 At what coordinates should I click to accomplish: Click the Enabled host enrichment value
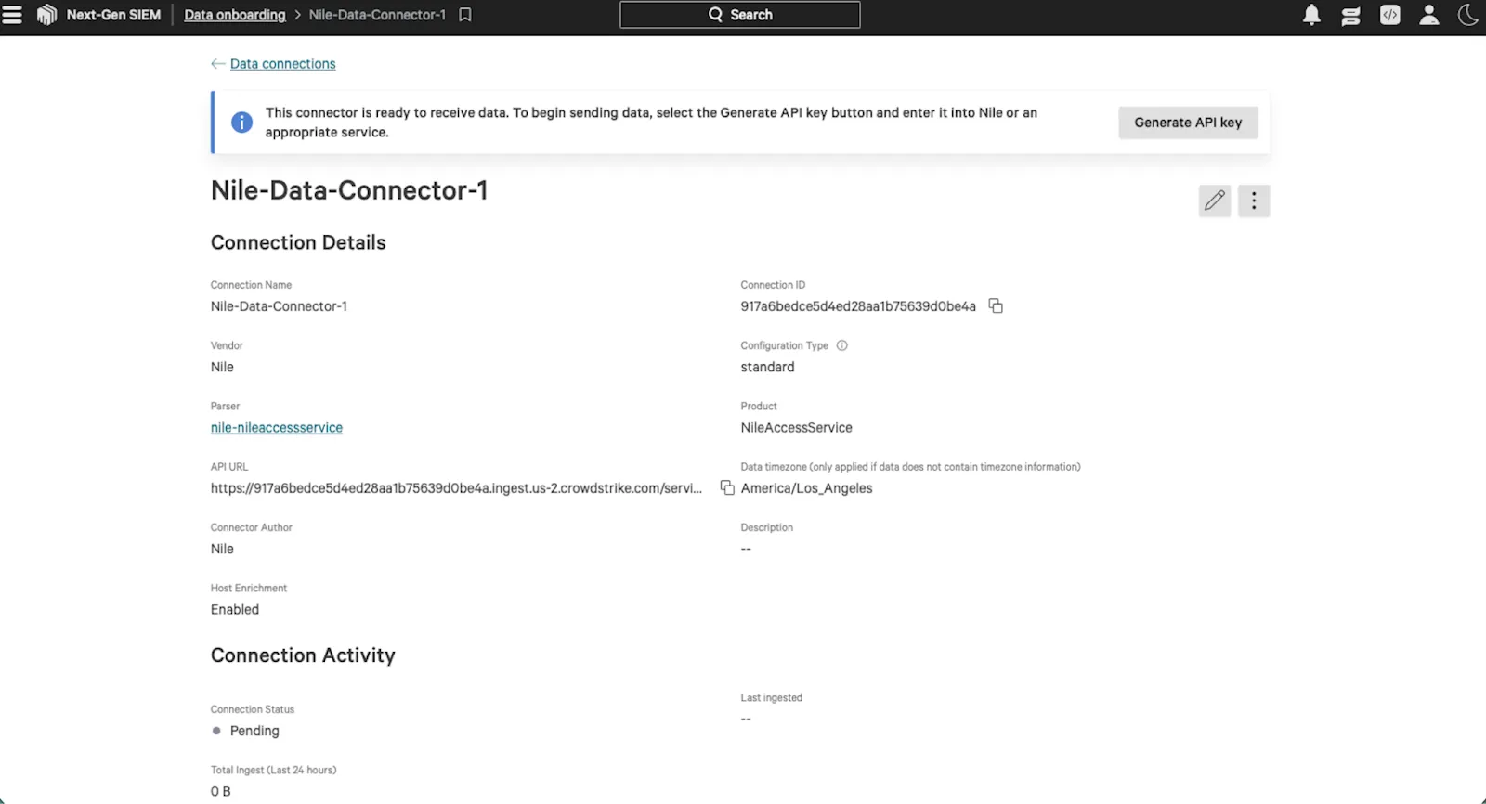click(235, 610)
